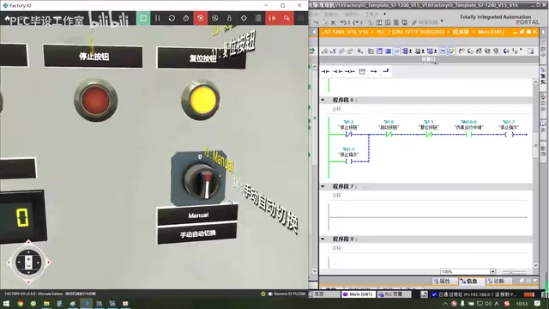549x309 pixels.
Task: Toggle the red actuator tags button
Action: [287, 18]
